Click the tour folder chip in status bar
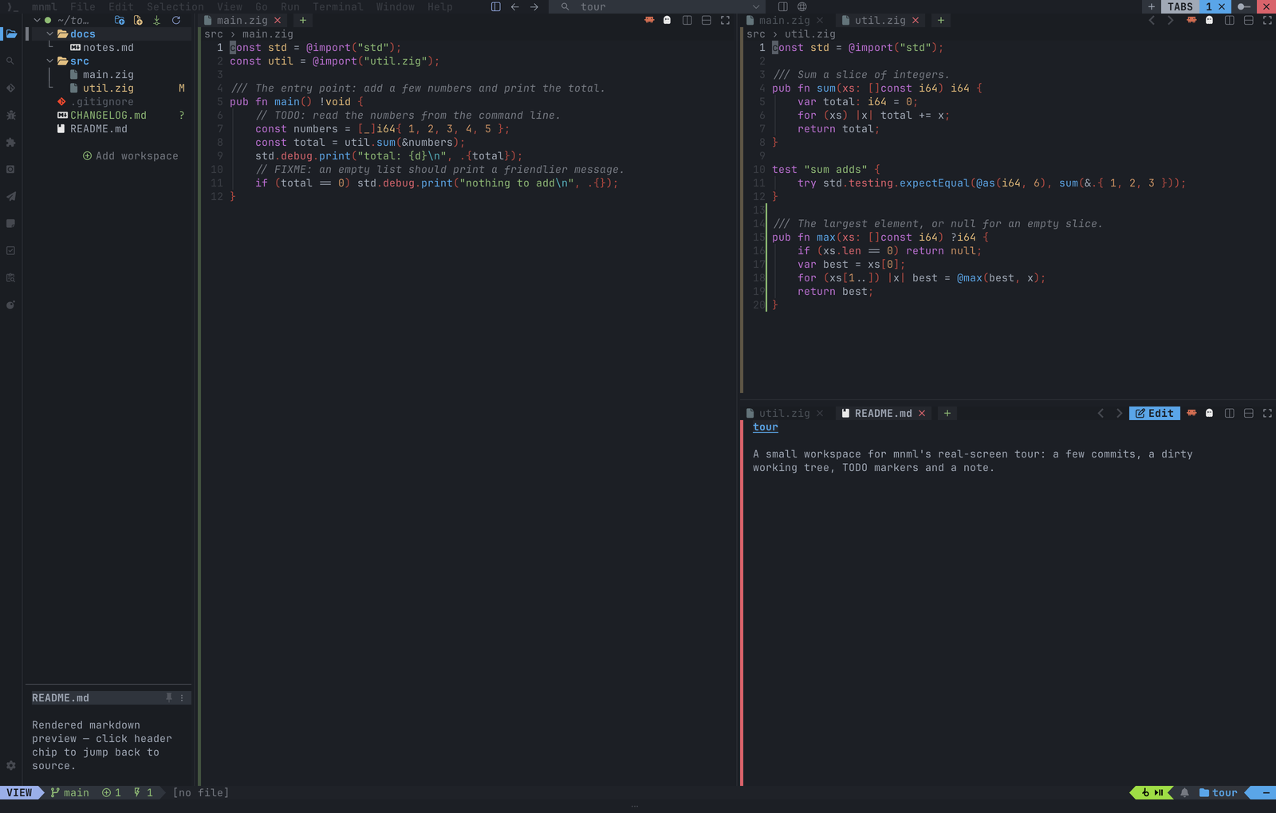The image size is (1276, 813). coord(1219,793)
